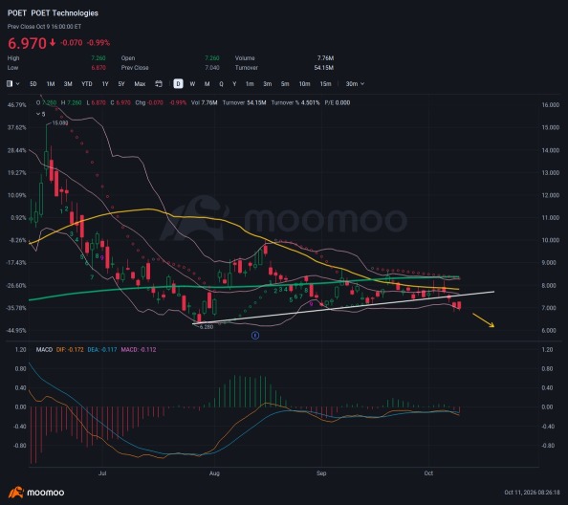Click the Turnover 54.15M header value
This screenshot has width=568, height=505.
click(x=324, y=68)
